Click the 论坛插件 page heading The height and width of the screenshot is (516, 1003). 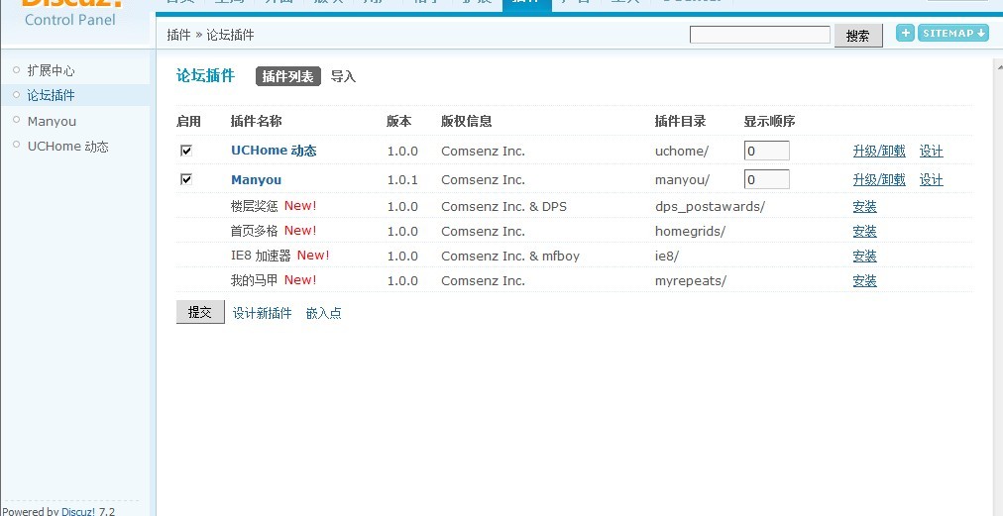(x=206, y=76)
